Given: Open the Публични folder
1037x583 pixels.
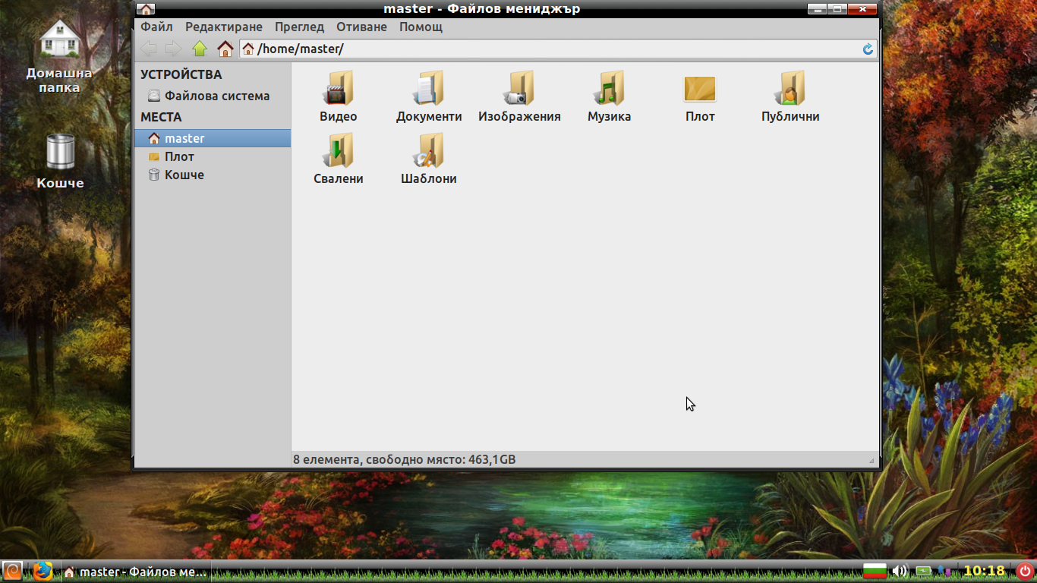Looking at the screenshot, I should (790, 96).
